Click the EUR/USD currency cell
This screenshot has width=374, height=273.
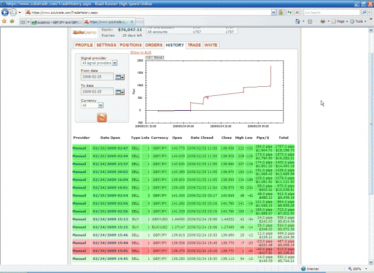pyautogui.click(x=160, y=227)
